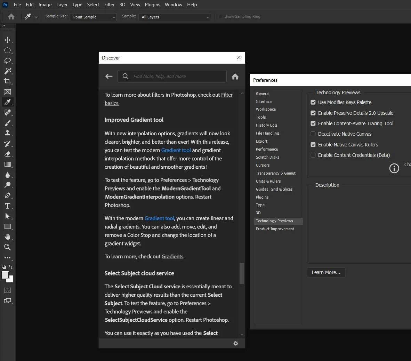
Task: Switch foreground and background colors
Action: 11,267
